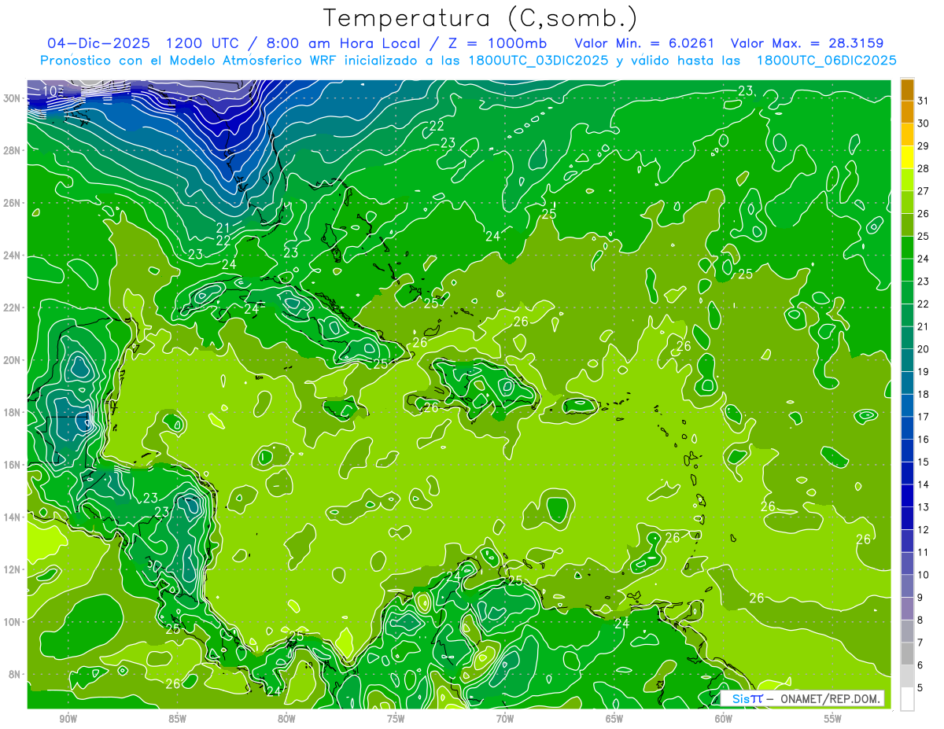The image size is (944, 729).
Task: Click legend value 30 on color bar
Action: tap(924, 123)
